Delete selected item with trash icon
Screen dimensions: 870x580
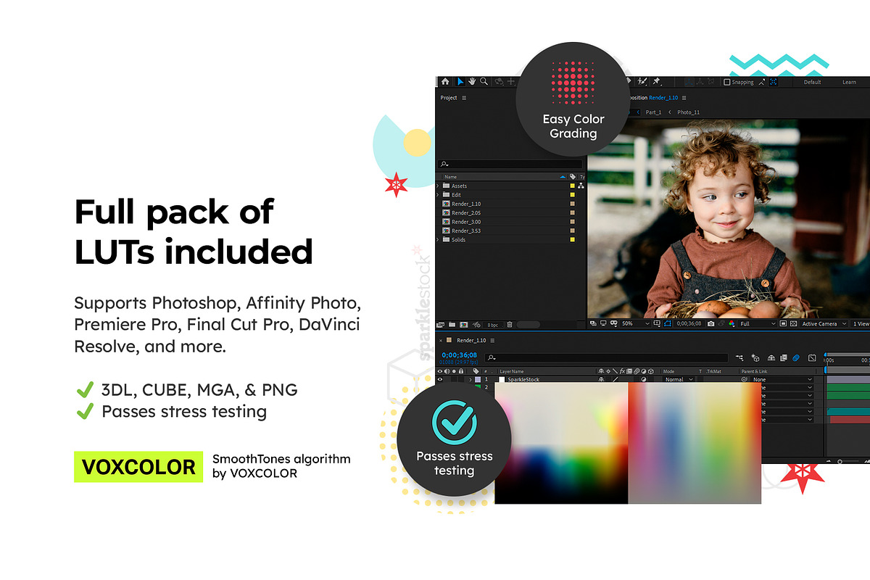(510, 324)
